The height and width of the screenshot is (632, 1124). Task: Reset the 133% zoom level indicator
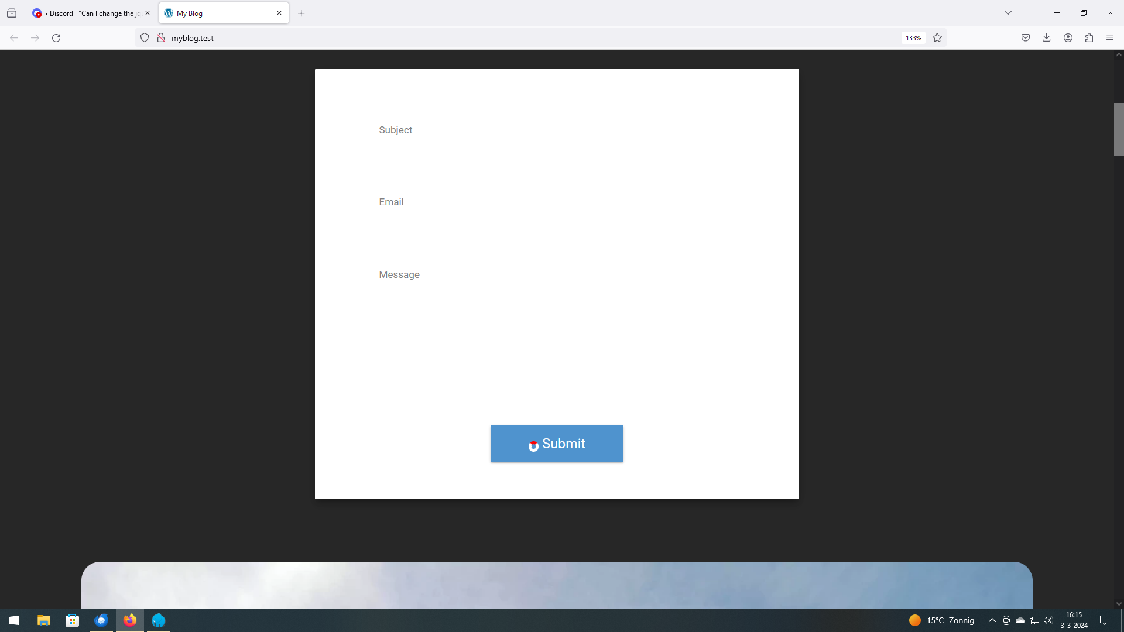[x=913, y=38]
